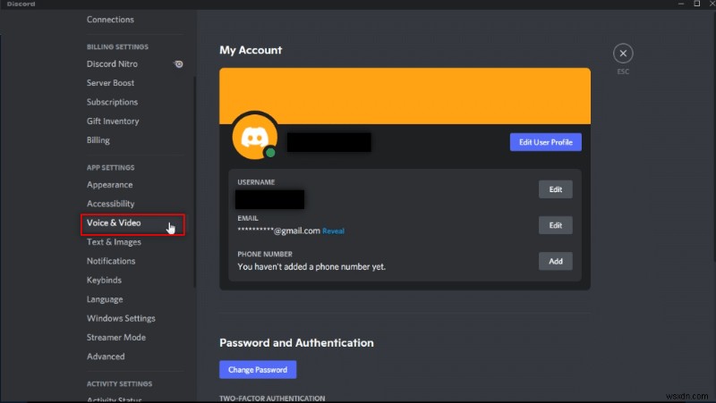Add a phone number

[x=555, y=261]
